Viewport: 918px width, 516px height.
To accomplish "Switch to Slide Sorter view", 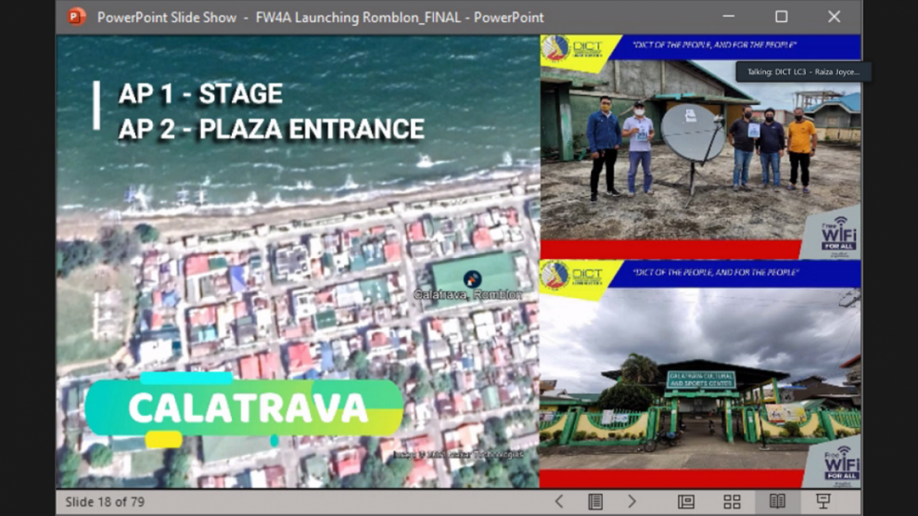I will pyautogui.click(x=732, y=502).
